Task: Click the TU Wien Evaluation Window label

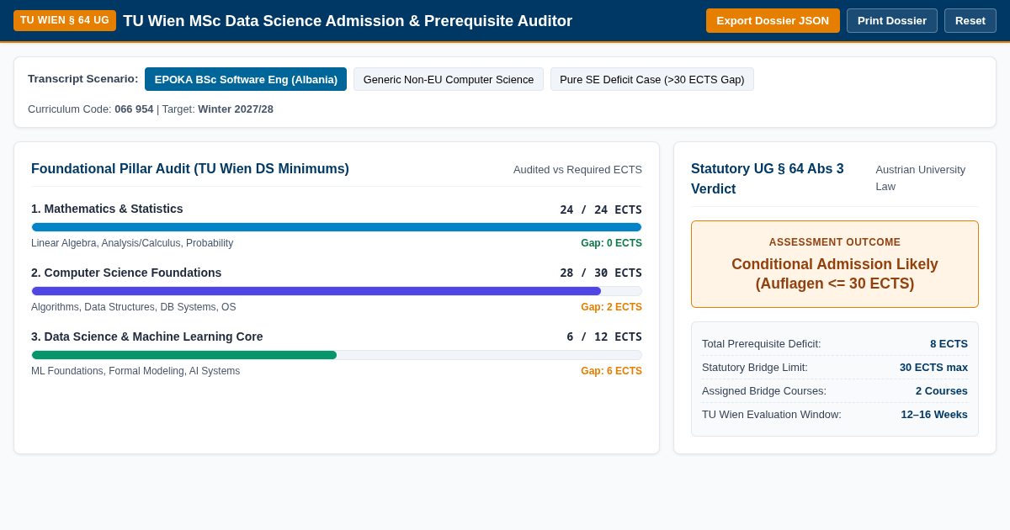Action: 772,415
